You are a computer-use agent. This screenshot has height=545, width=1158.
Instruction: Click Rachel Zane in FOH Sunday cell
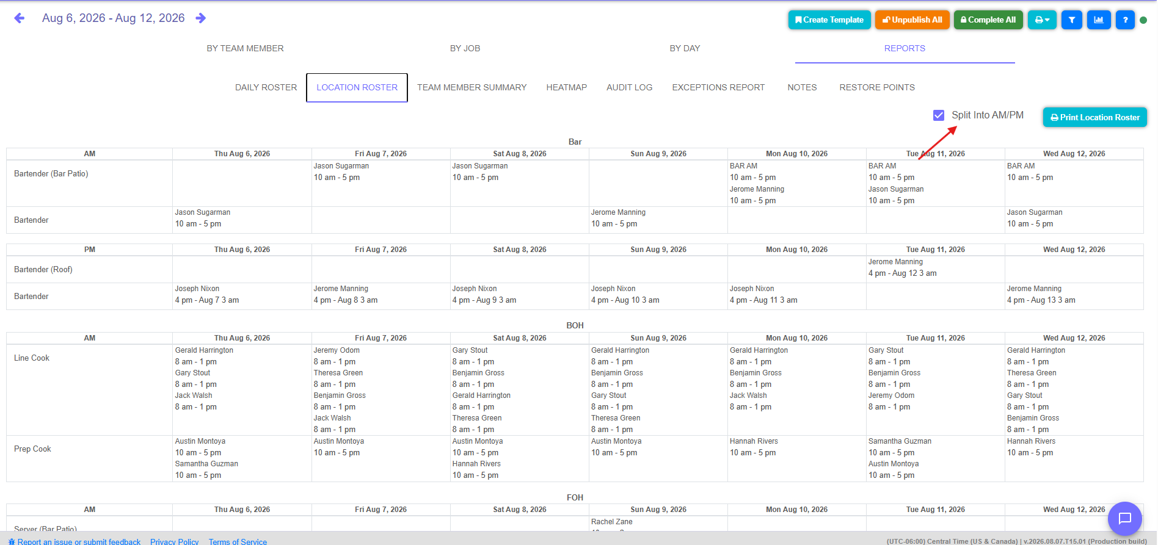point(611,522)
